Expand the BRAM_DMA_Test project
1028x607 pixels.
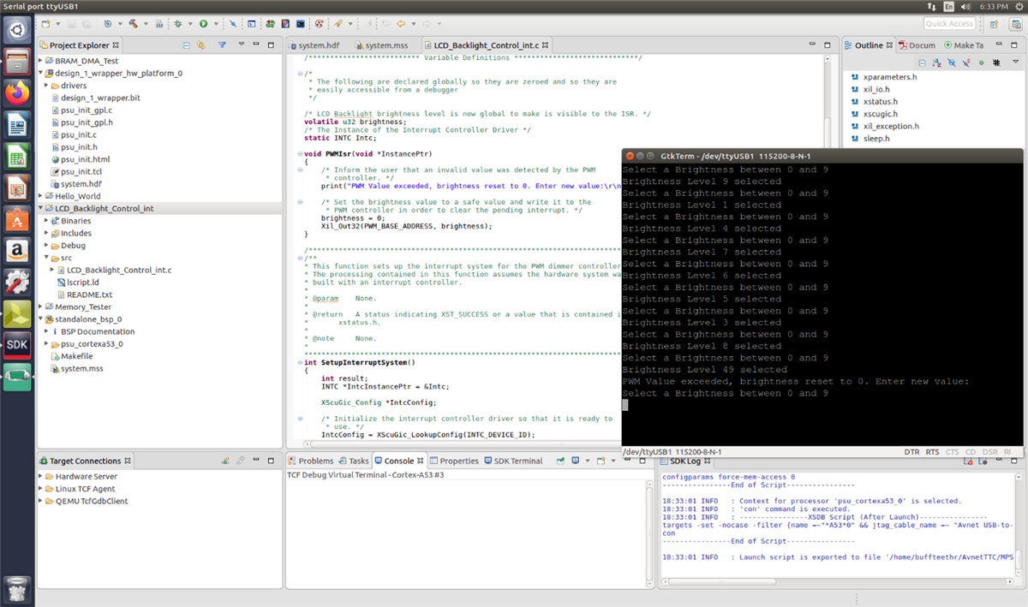41,61
